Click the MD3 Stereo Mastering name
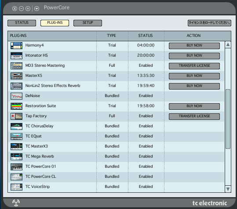Screen dimensions: 237x209 click(x=45, y=65)
